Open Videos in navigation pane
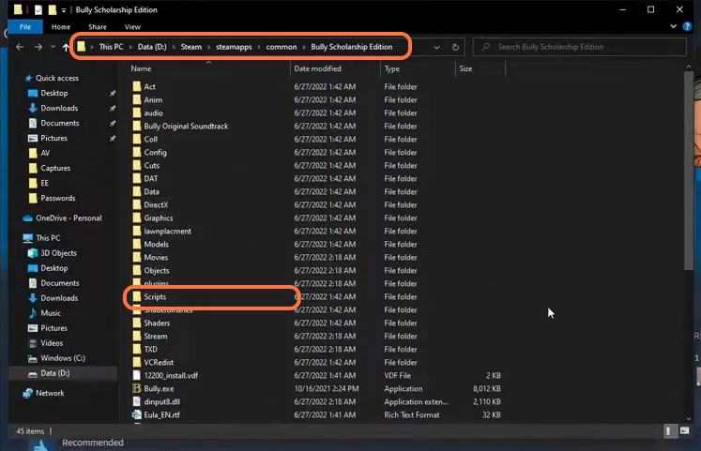 point(52,343)
